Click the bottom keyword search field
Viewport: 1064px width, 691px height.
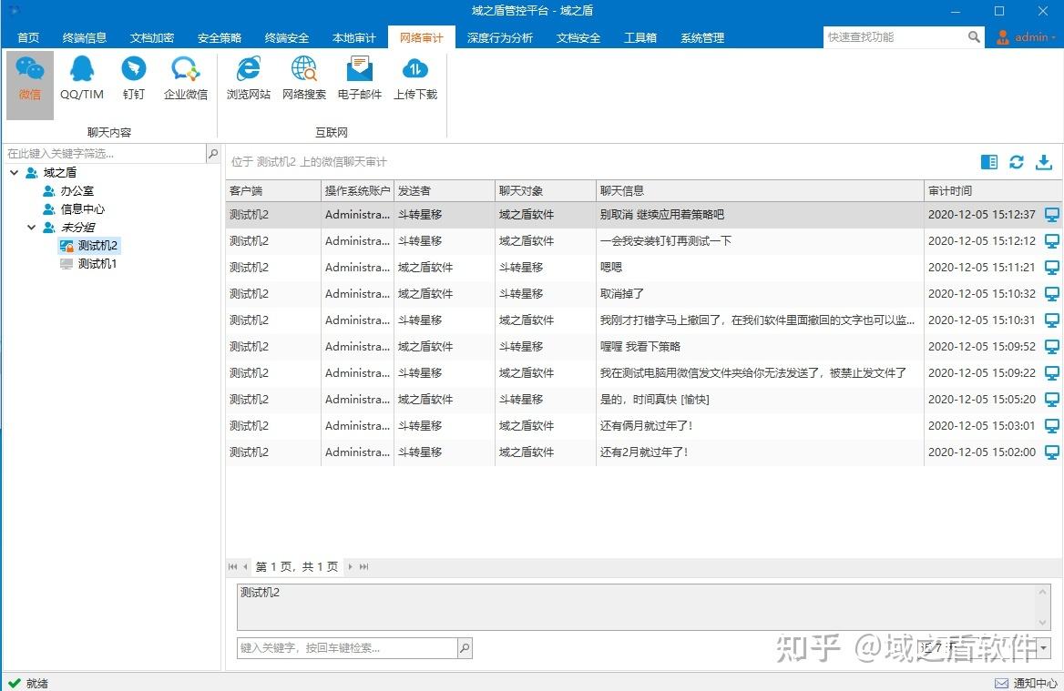[347, 648]
